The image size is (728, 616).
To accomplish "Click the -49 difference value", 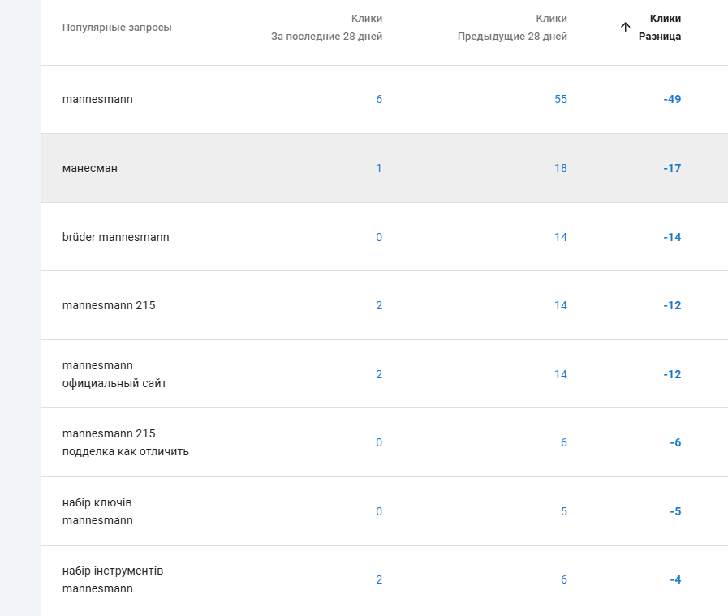I will pos(671,99).
